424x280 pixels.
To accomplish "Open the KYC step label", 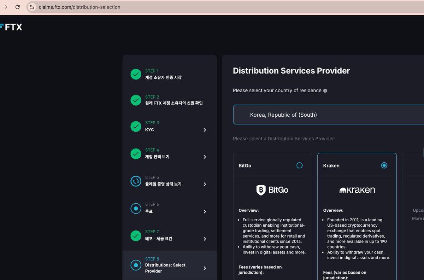I will pos(149,130).
